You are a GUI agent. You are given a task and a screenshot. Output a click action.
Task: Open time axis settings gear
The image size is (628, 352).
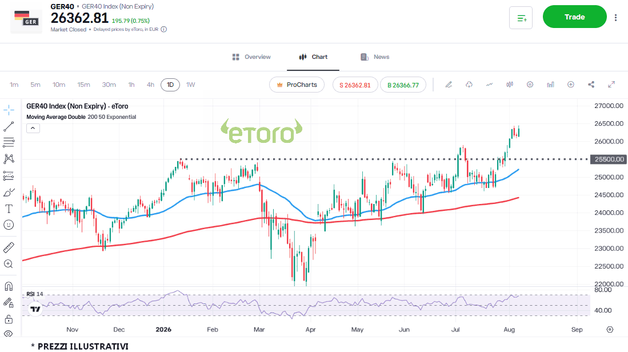tap(610, 330)
